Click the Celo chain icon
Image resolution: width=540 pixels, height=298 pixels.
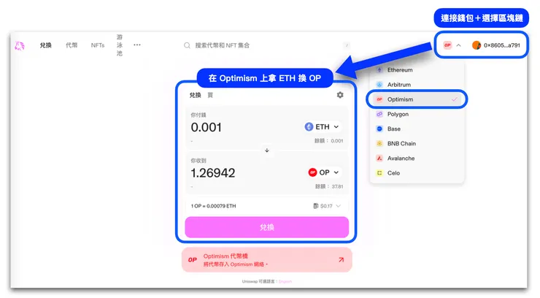[379, 173]
